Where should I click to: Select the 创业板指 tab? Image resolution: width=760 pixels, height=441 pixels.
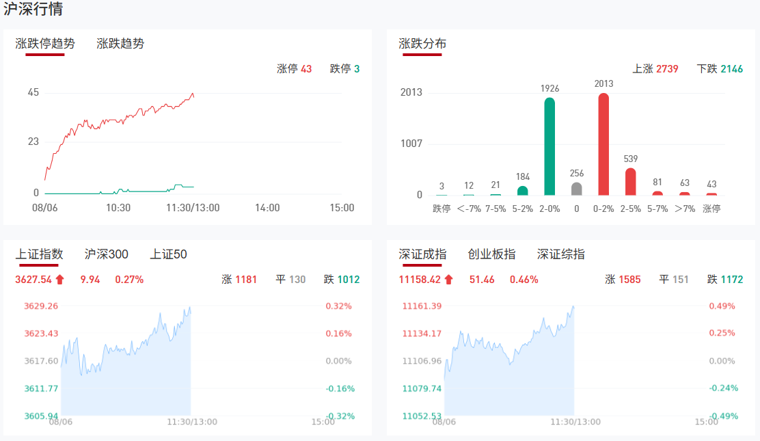[x=491, y=254]
